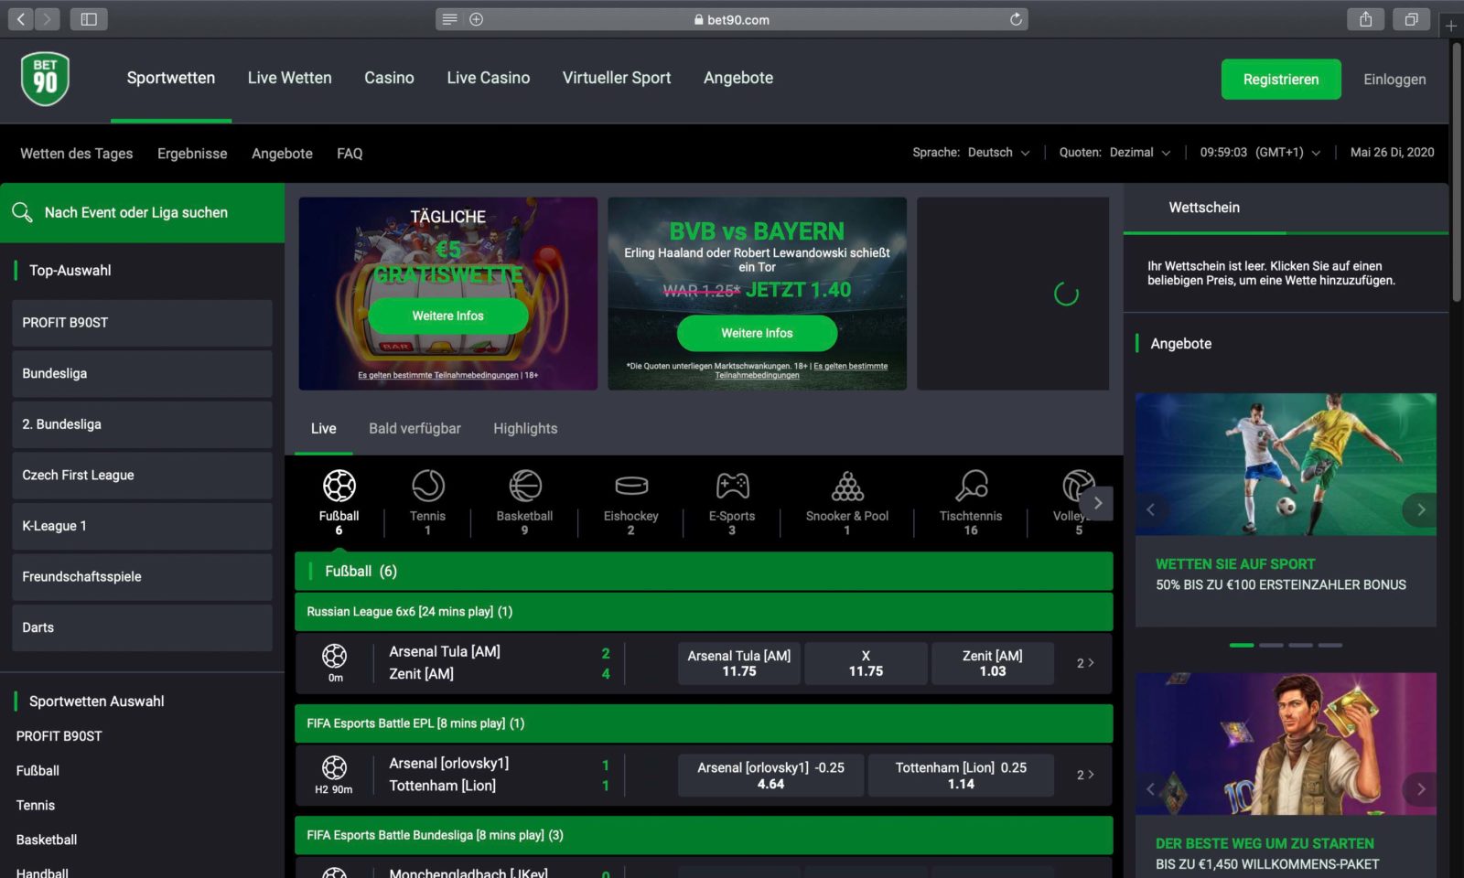Click the second carousel indicator dot
Image resolution: width=1464 pixels, height=878 pixels.
pos(1272,645)
